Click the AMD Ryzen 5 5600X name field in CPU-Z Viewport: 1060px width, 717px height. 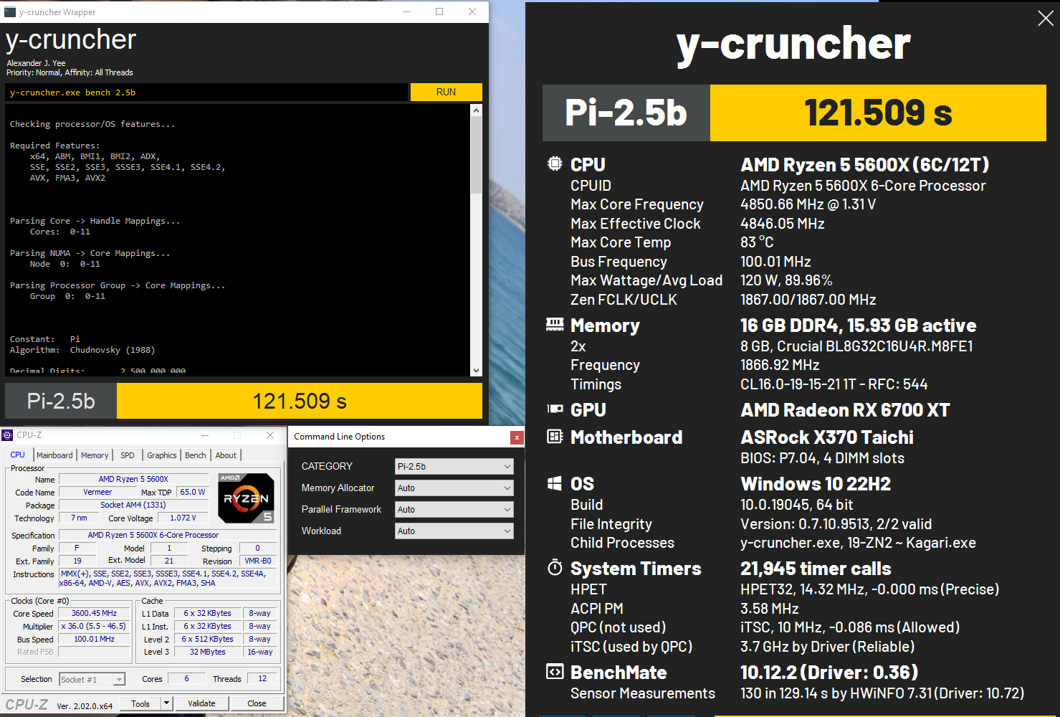pos(133,479)
